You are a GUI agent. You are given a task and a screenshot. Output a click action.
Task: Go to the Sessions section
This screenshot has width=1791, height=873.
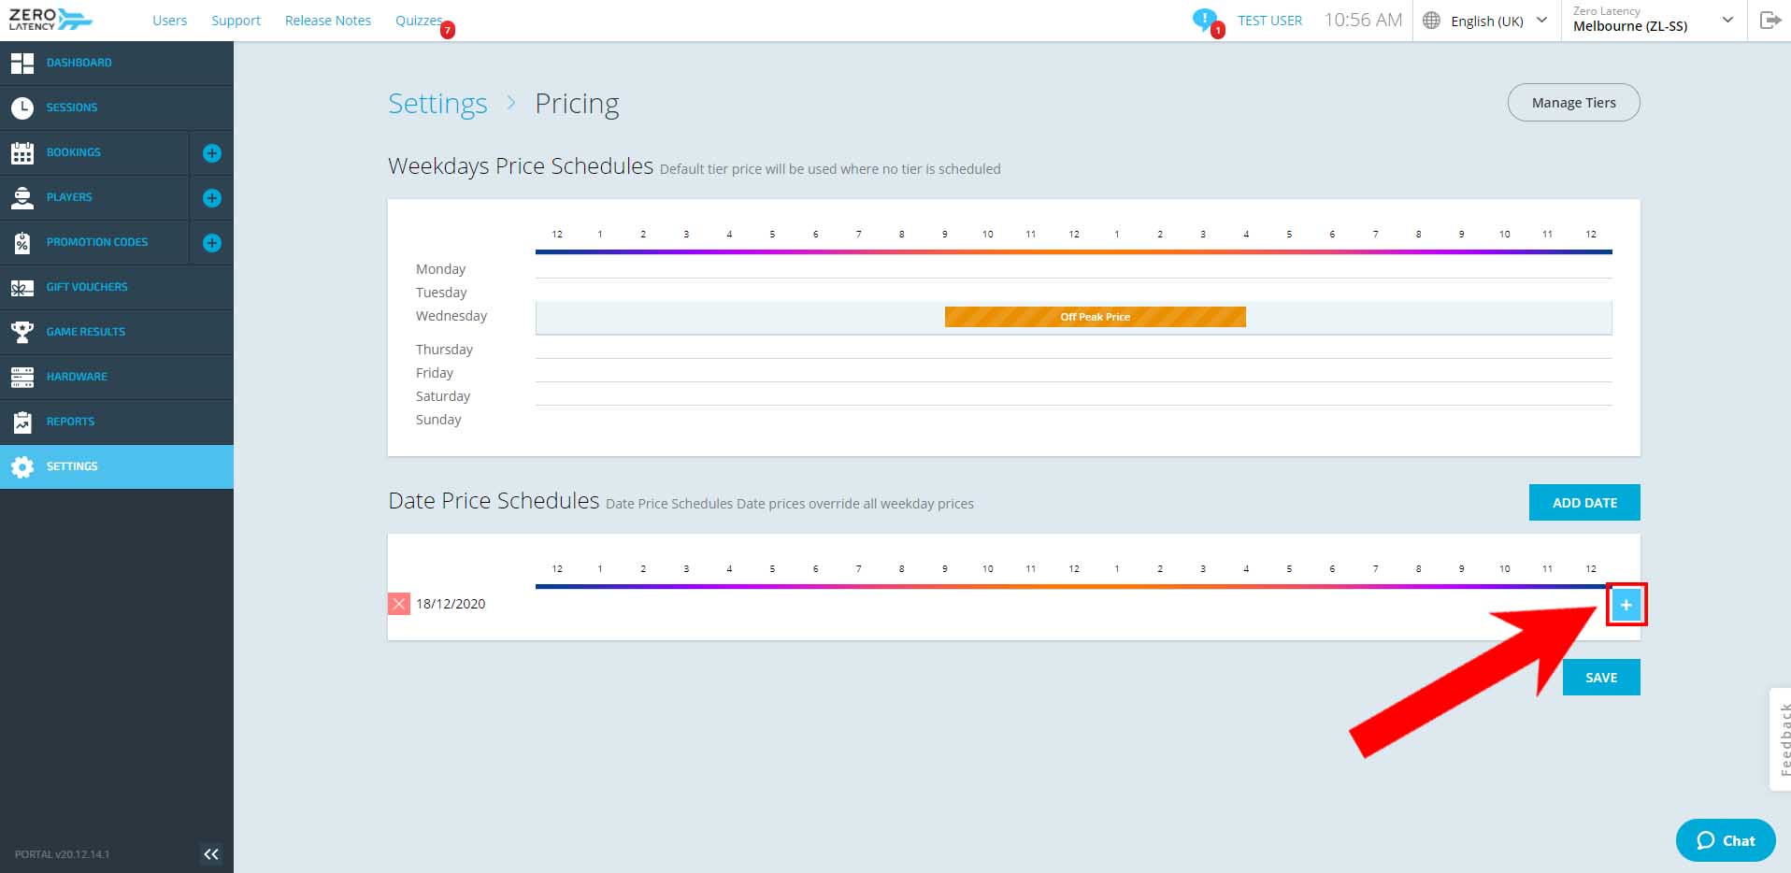click(117, 107)
